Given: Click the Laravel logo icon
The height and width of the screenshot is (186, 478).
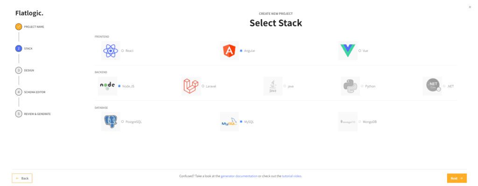Looking at the screenshot, I should (191, 86).
